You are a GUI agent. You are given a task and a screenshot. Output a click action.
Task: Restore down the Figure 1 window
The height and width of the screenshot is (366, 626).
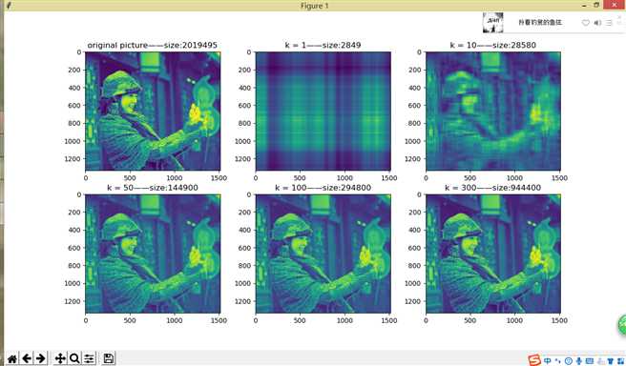(596, 5)
